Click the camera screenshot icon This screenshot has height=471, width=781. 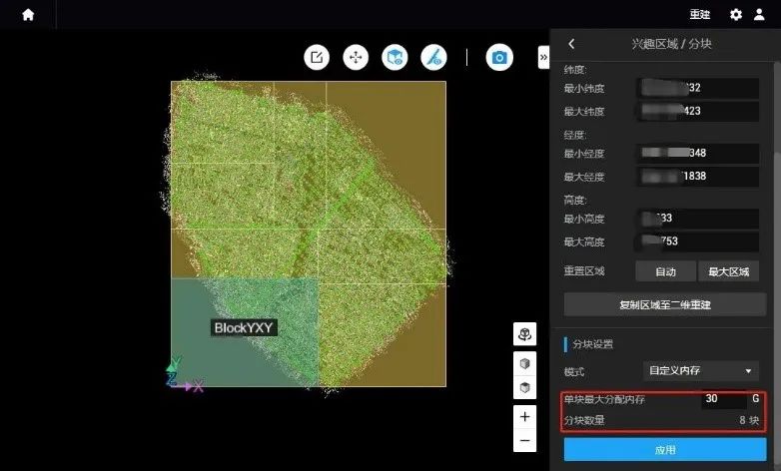click(x=499, y=57)
